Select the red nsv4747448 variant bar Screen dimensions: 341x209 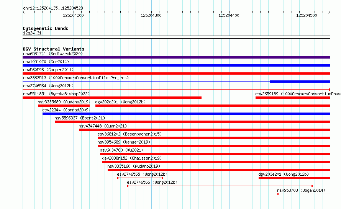(x=205, y=130)
